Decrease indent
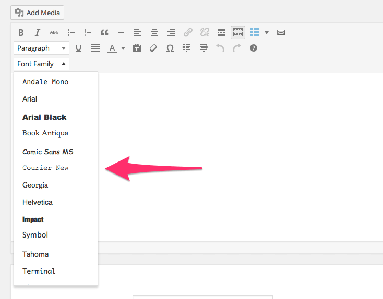The width and height of the screenshot is (383, 299). [x=187, y=48]
